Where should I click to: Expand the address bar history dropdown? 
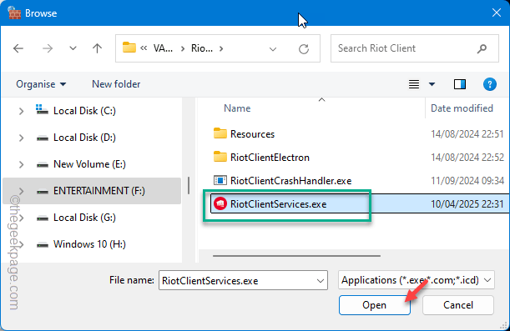coord(273,49)
